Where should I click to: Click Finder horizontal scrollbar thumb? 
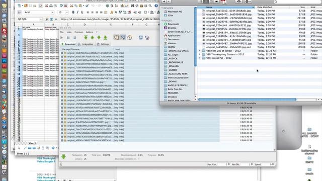click(x=247, y=100)
